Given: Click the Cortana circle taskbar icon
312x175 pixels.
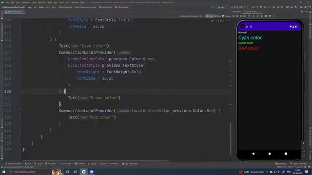Looking at the screenshot, I should (67, 172).
